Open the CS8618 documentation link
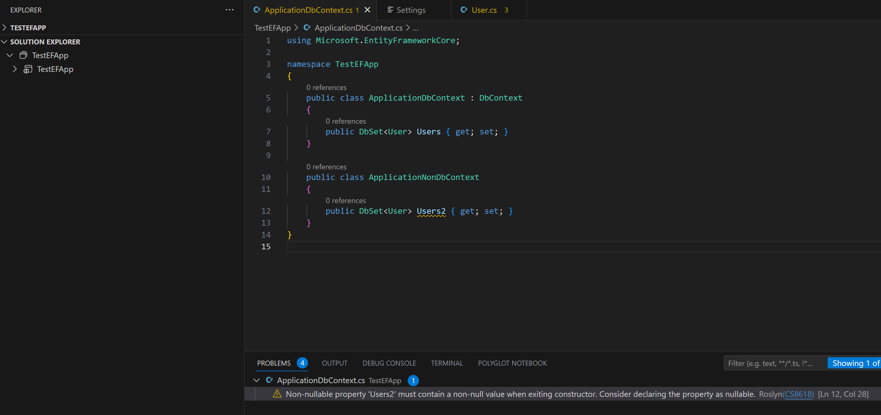Viewport: 881px width, 415px height. (x=799, y=394)
